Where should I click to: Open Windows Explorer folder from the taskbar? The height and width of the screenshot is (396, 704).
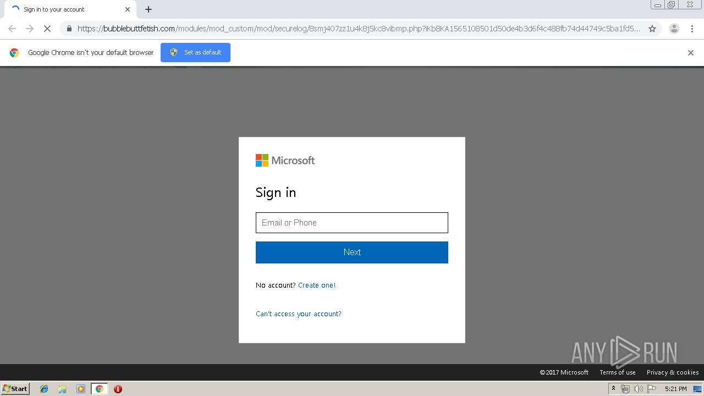62,389
